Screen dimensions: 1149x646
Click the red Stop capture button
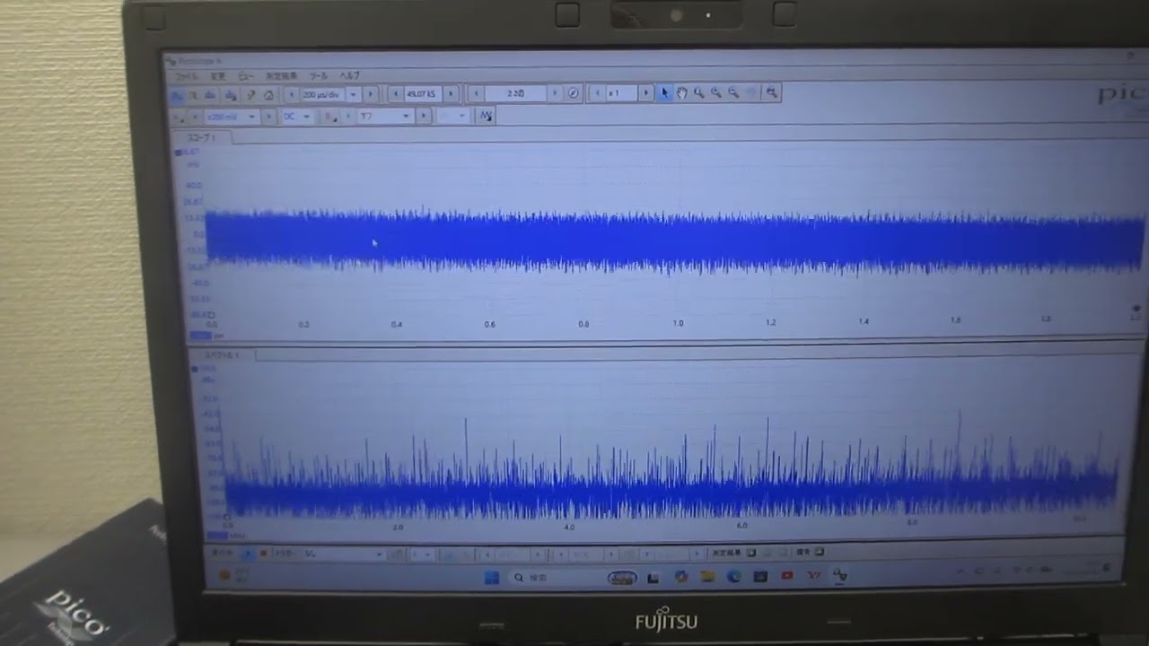pyautogui.click(x=263, y=554)
